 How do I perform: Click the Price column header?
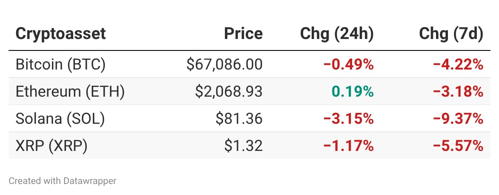[244, 34]
